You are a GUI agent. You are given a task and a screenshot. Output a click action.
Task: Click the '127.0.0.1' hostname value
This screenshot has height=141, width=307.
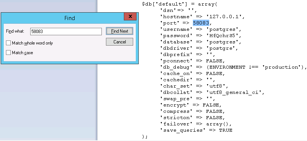point(224,17)
